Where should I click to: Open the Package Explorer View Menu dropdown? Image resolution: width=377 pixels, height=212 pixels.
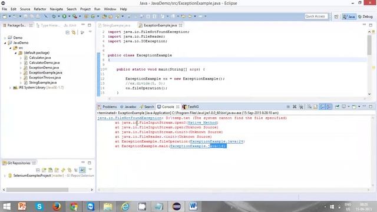[90, 32]
